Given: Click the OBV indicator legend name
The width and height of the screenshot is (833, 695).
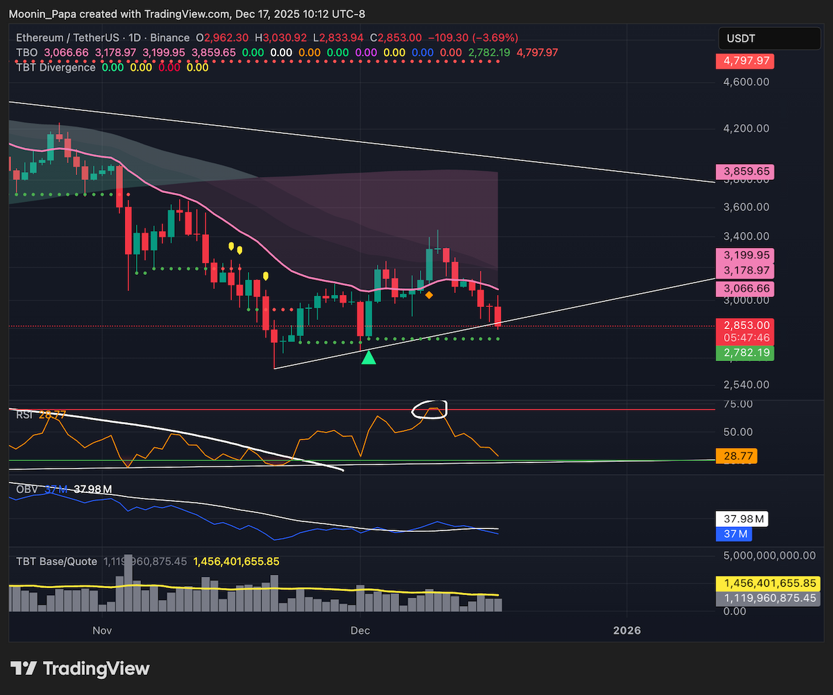Looking at the screenshot, I should [26, 489].
